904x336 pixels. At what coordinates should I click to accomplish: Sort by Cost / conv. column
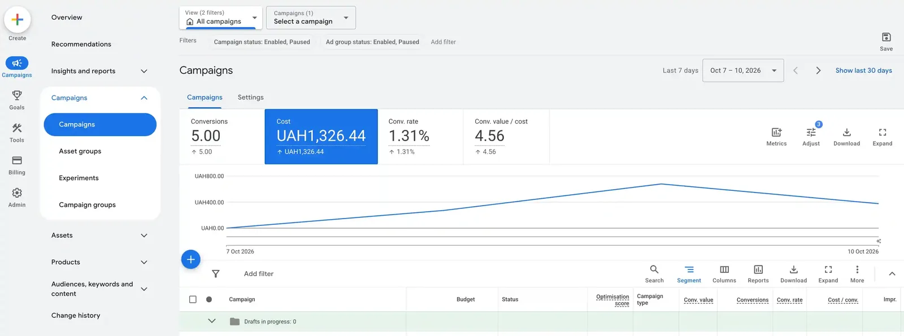tap(843, 300)
